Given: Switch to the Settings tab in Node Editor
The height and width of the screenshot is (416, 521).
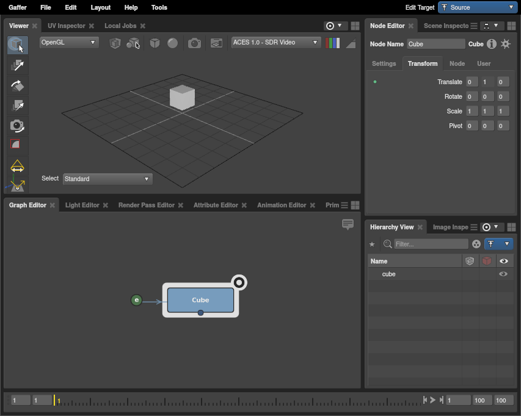Looking at the screenshot, I should click(384, 63).
